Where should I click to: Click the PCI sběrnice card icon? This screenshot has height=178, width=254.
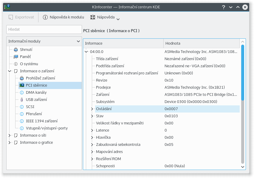(22, 85)
